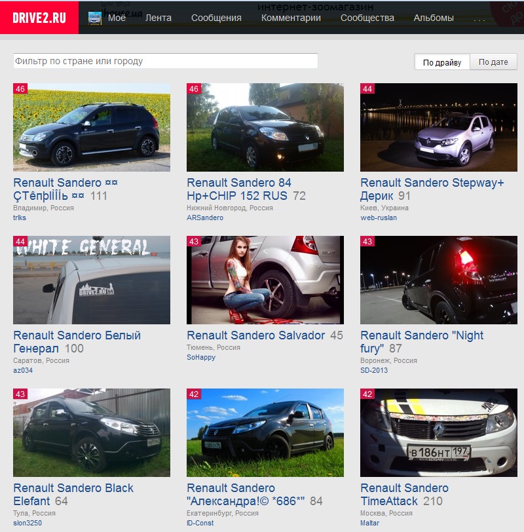Click the Саратов, Россия location text

pos(41,360)
